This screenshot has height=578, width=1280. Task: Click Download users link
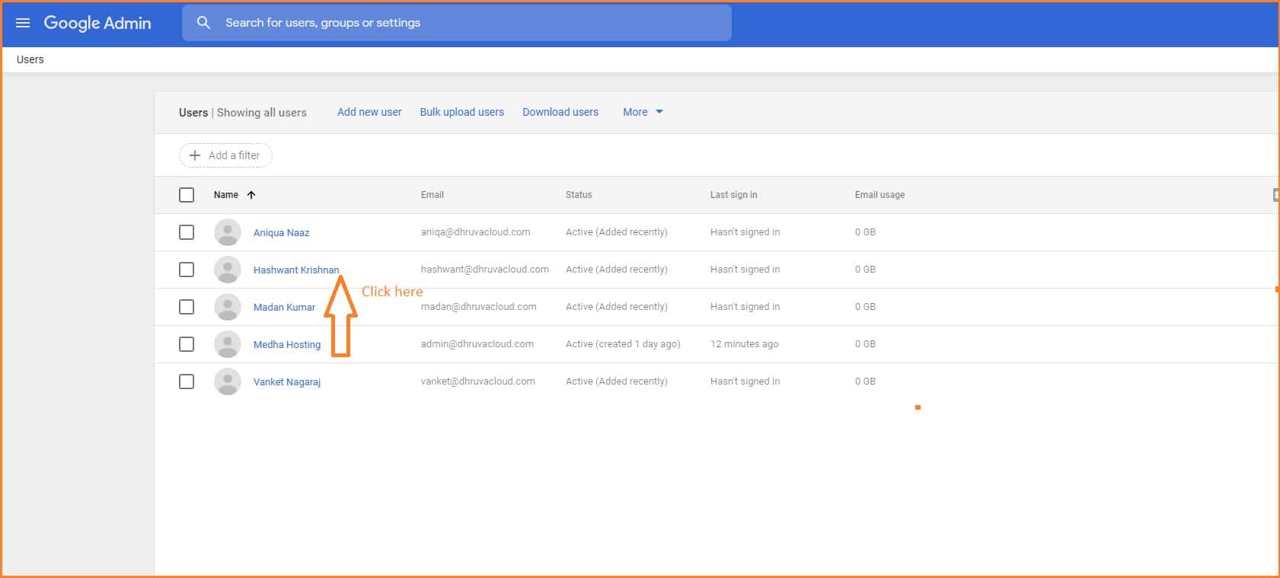coord(560,112)
